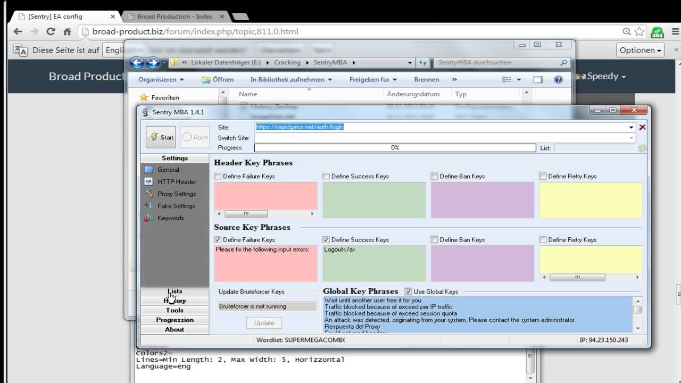Expand the Site URL dropdown
681x383 pixels.
point(632,127)
